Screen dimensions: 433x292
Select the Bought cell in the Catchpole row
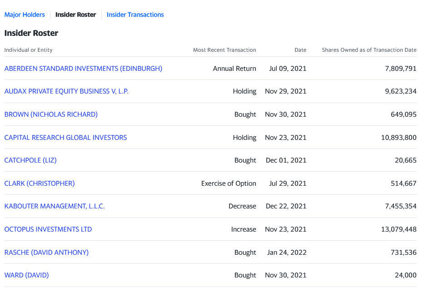pos(245,160)
